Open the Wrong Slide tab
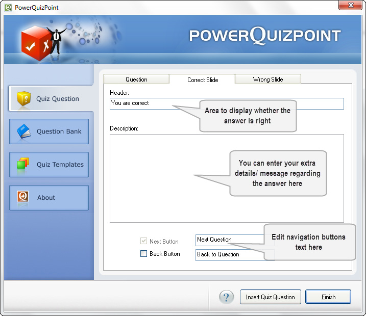This screenshot has width=366, height=316. (267, 80)
